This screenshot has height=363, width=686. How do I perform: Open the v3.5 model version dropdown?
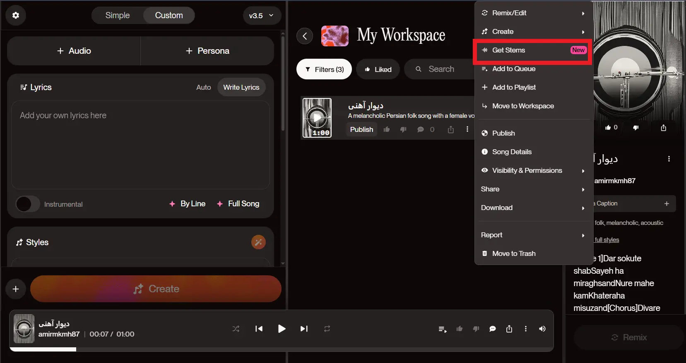click(x=261, y=16)
